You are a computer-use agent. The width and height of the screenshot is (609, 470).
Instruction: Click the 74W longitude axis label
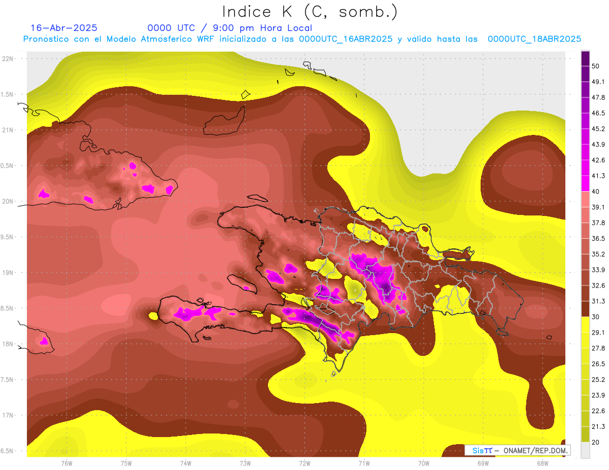[x=186, y=463]
